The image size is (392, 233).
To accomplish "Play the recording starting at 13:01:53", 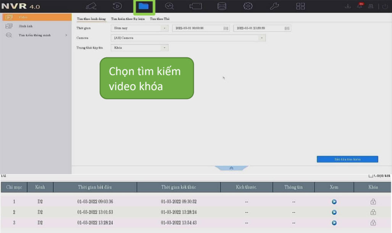I will pyautogui.click(x=334, y=212).
